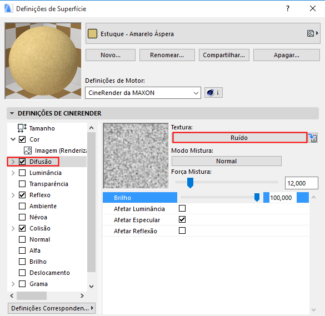Uncheck the Colisão channel checkbox

tap(22, 228)
